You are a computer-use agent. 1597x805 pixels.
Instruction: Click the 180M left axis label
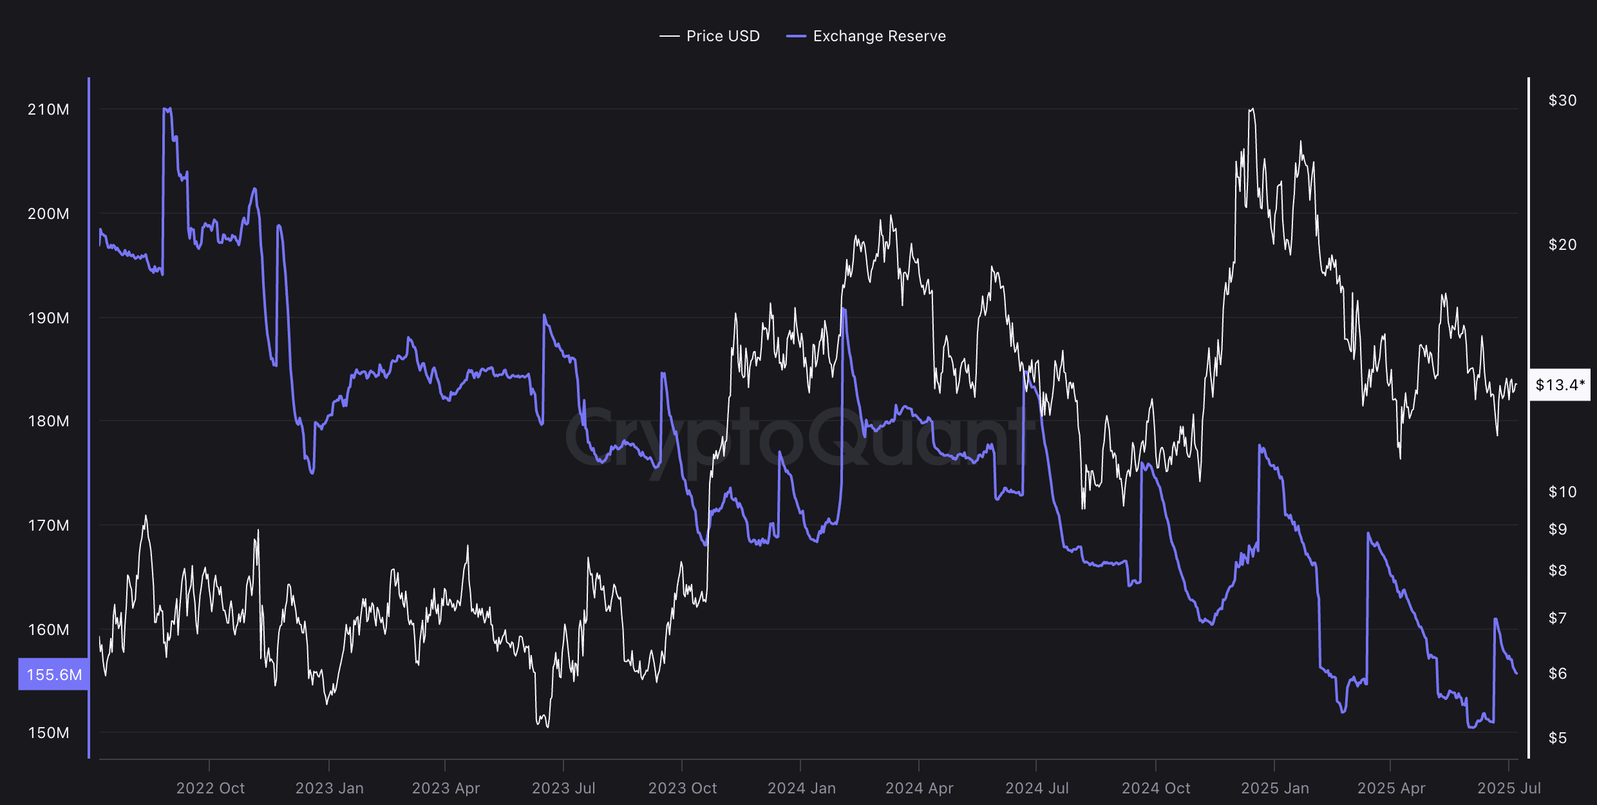(x=48, y=421)
